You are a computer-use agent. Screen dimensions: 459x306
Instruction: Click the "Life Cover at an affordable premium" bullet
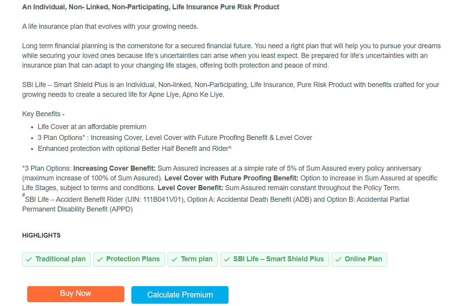pos(92,127)
